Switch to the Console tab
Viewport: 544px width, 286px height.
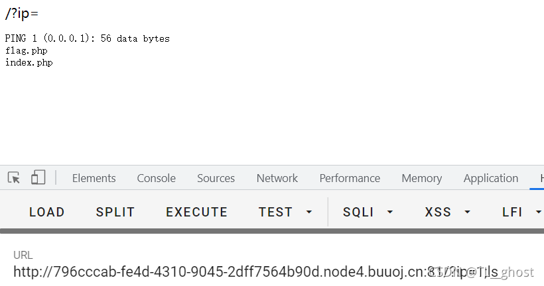point(156,178)
